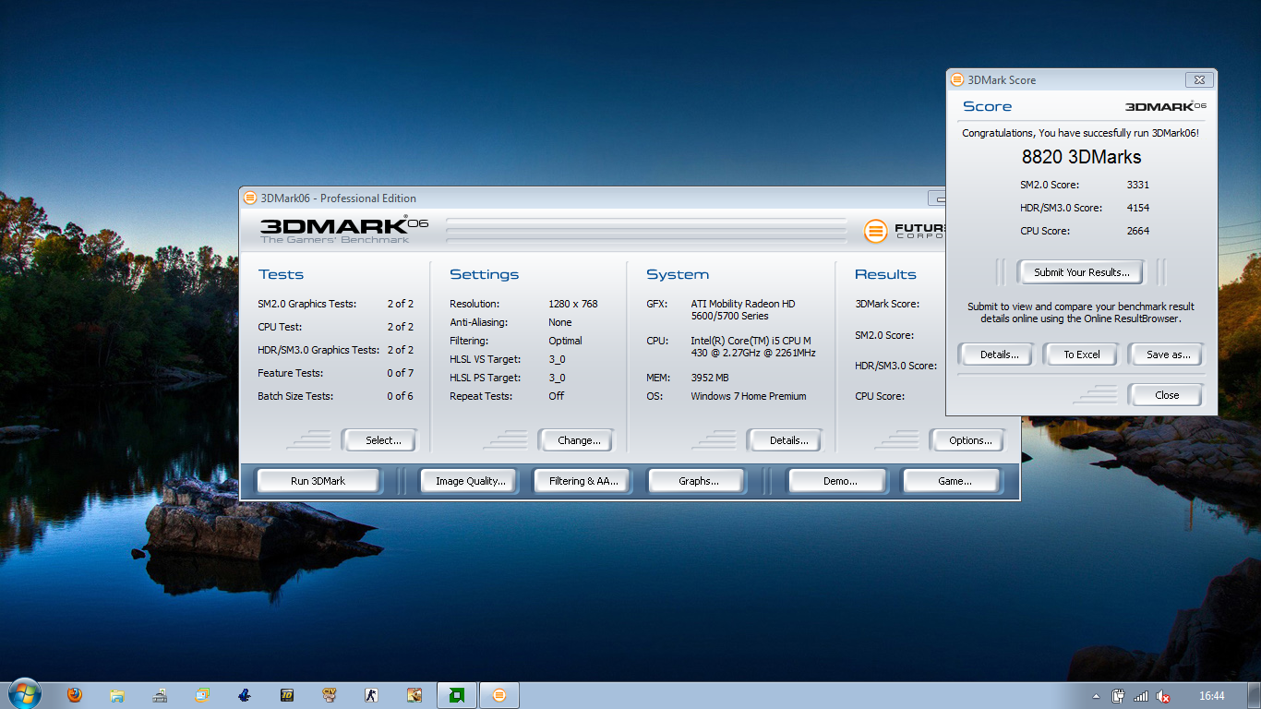Open the wireless network signal icon

[x=1141, y=696]
